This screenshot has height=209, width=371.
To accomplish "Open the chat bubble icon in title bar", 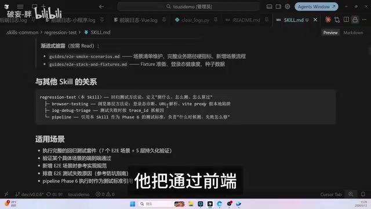I will point(34,6).
